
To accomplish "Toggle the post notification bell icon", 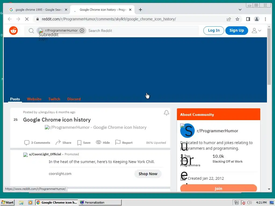I will (x=167, y=113).
